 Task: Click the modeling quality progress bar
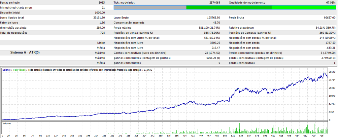[x=224, y=8]
